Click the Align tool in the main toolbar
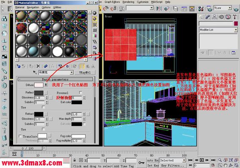This screenshot has width=240, height=168. pos(166,8)
